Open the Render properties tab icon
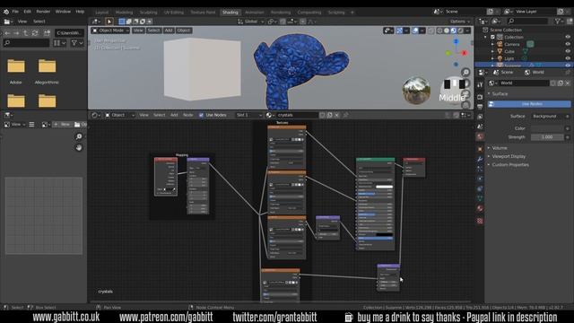Viewport: 574px width, 323px height. pyautogui.click(x=480, y=97)
